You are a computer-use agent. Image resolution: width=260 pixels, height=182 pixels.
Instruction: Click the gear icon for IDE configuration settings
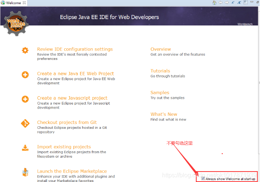pos(25,50)
